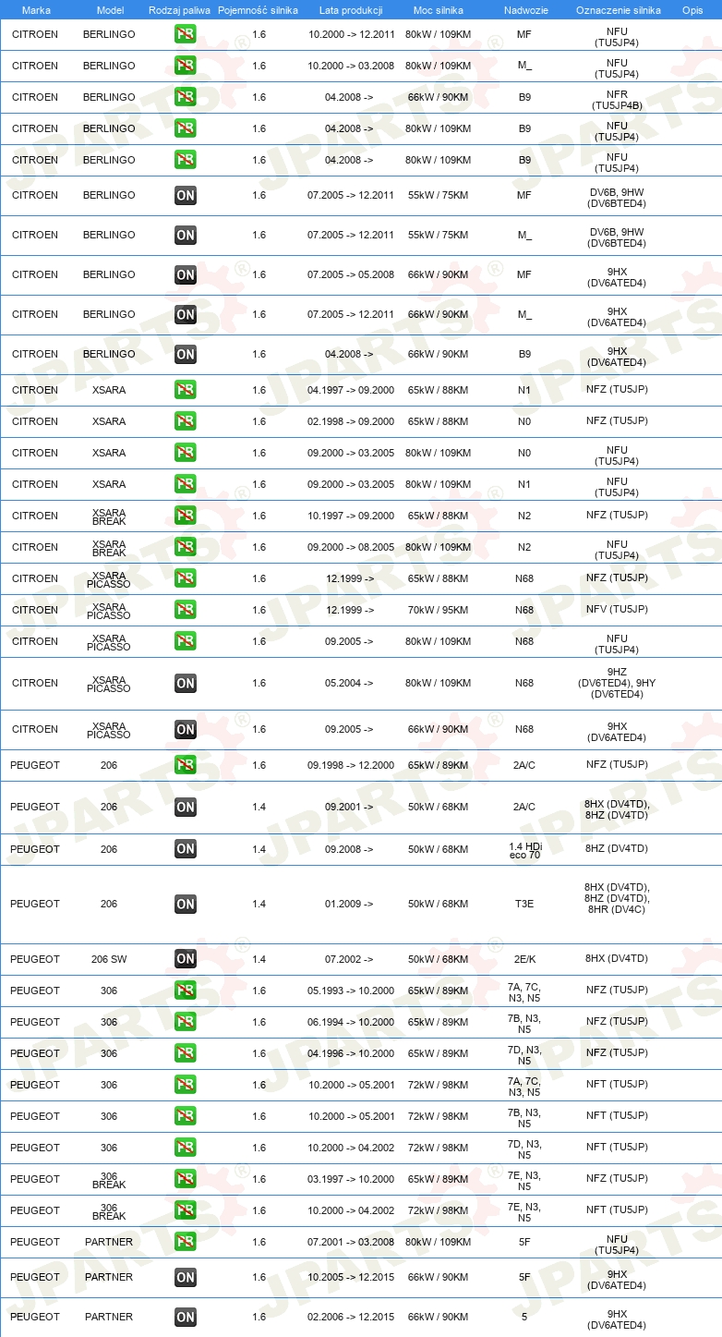
Task: Click the engine code NFV (TU5JP)
Action: tap(617, 610)
